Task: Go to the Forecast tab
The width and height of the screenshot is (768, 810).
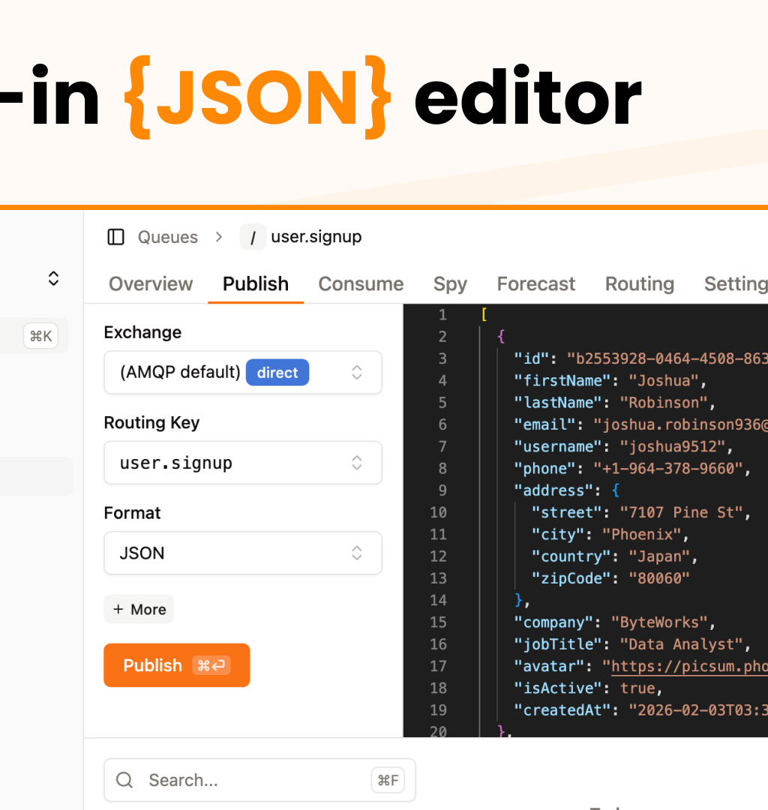Action: (x=536, y=283)
